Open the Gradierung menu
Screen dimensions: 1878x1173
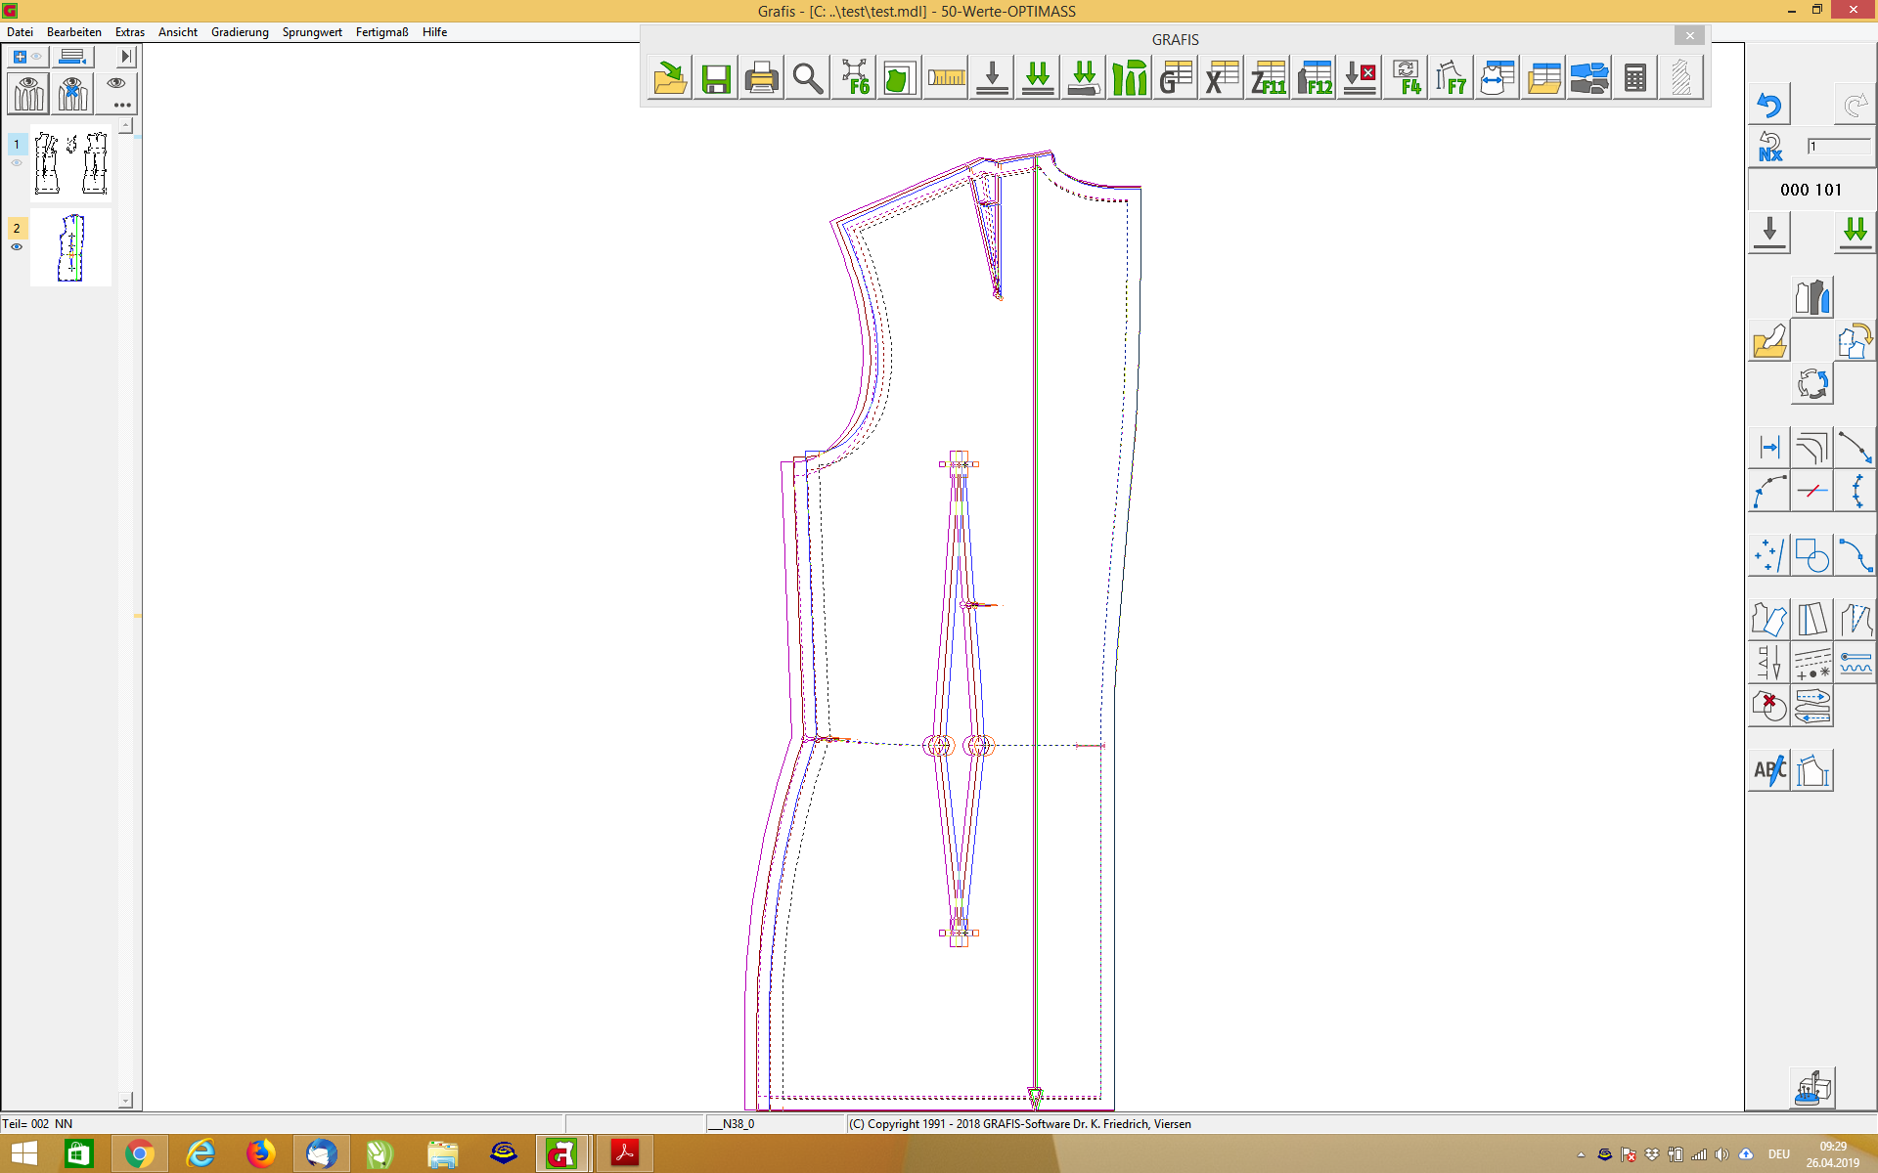coord(239,32)
